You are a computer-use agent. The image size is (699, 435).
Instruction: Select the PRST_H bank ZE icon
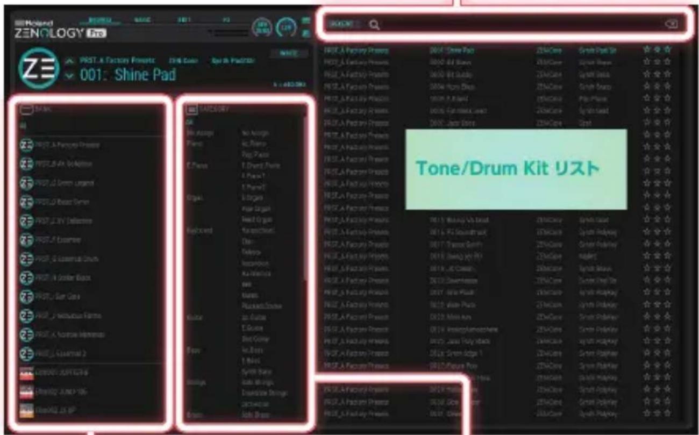pyautogui.click(x=26, y=277)
